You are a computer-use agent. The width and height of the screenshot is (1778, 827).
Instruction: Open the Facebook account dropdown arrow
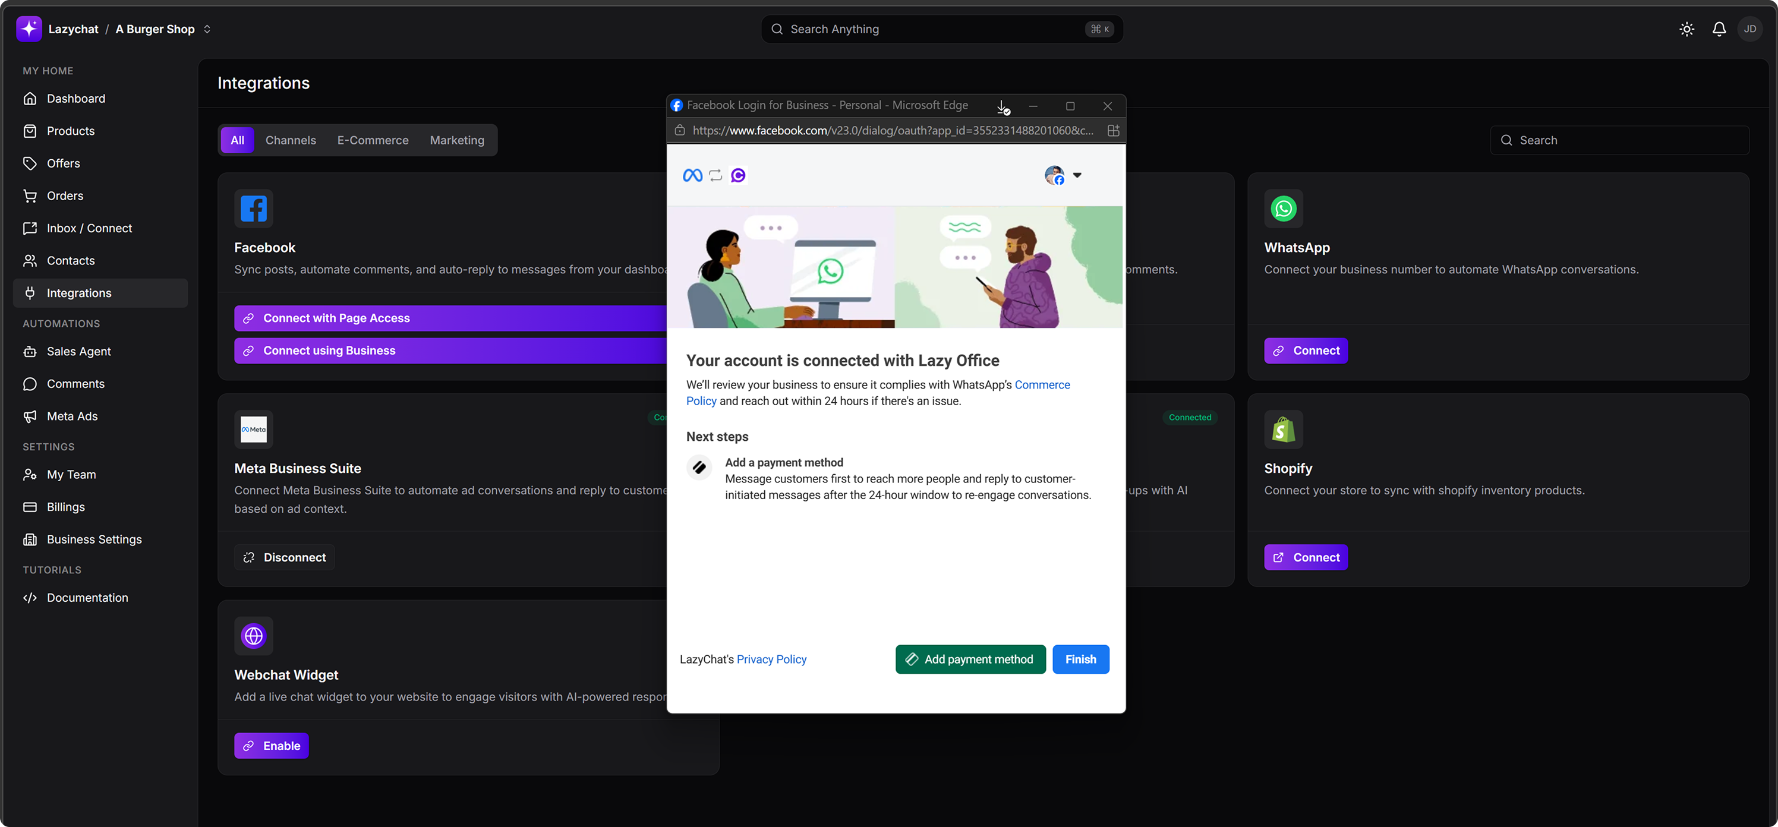(1077, 175)
